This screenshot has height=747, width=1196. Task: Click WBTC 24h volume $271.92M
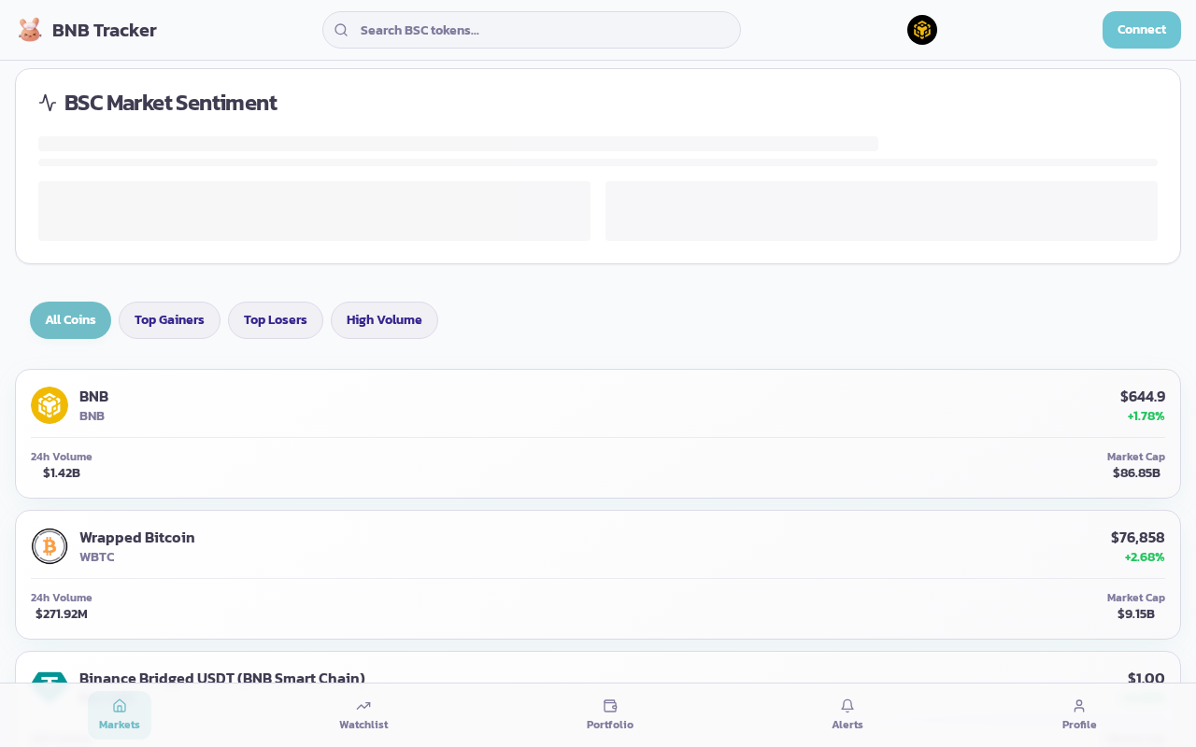pos(62,613)
